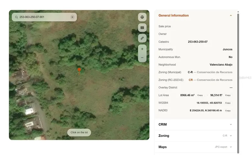Expand the Zoning C-R section
252x155 pixels.
pos(195,136)
